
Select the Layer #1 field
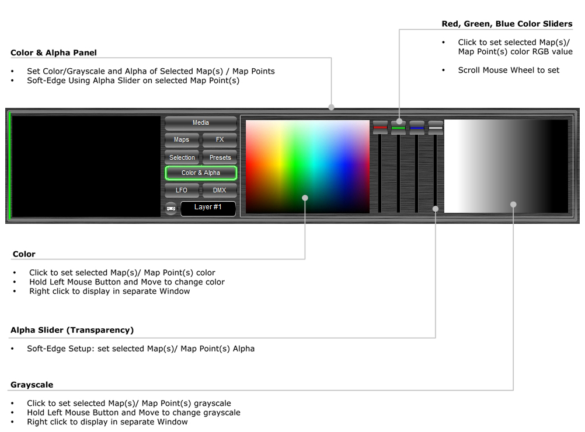point(208,208)
